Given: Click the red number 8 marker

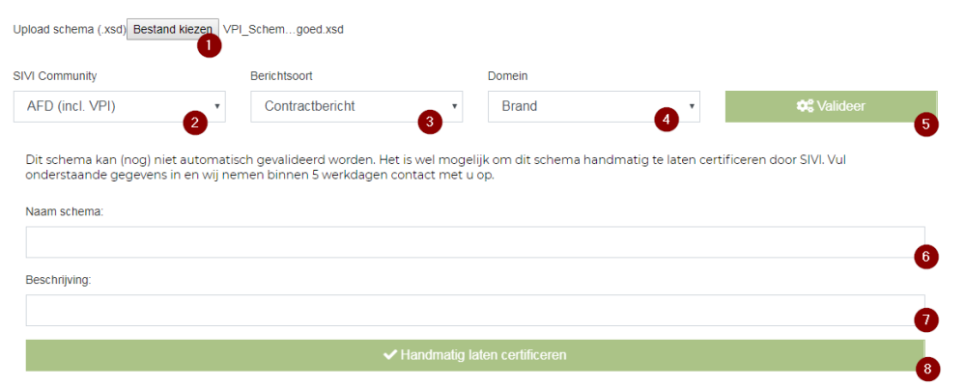Looking at the screenshot, I should [x=926, y=369].
